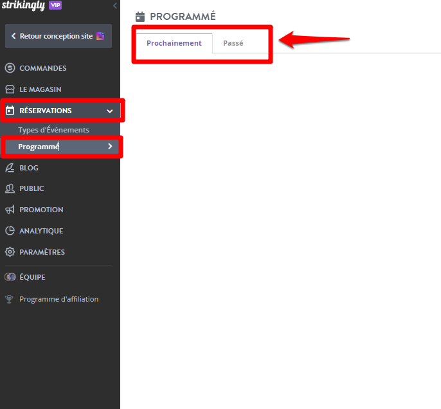Click the VIP badge
Viewport: 441px width, 409px height.
(x=55, y=5)
